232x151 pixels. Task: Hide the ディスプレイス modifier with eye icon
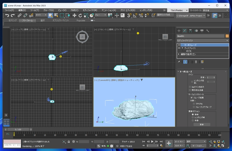point(179,48)
